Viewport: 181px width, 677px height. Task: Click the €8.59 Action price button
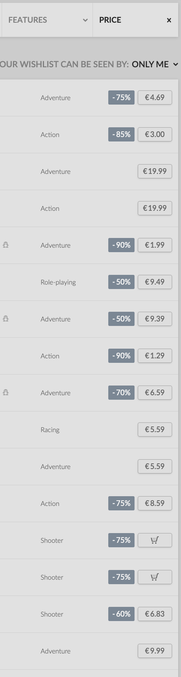point(155,503)
